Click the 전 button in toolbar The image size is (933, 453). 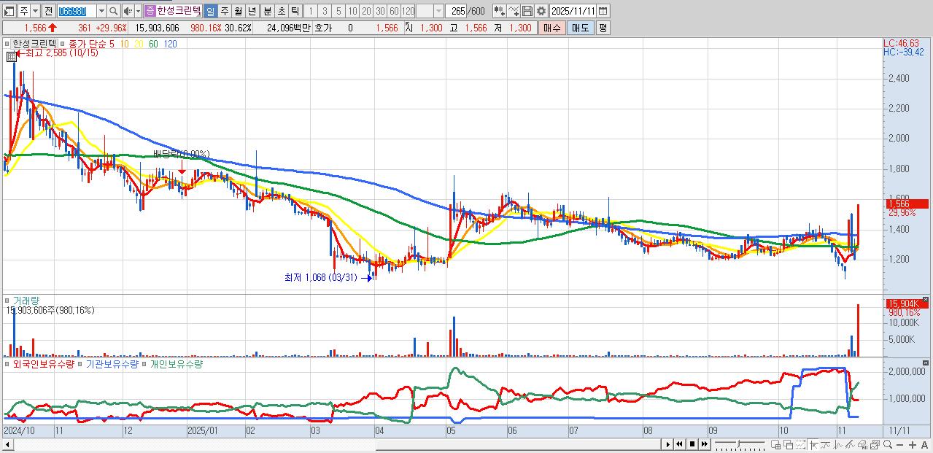tap(48, 11)
